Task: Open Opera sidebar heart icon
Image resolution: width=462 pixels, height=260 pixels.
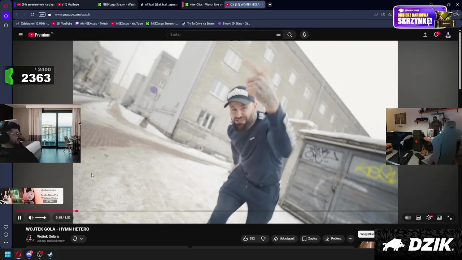Action: click(x=6, y=227)
